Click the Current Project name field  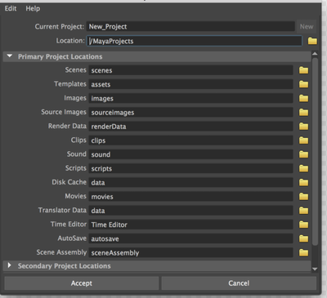pyautogui.click(x=190, y=26)
